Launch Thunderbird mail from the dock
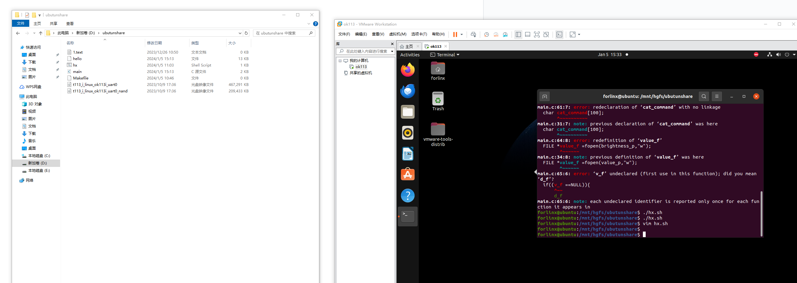The height and width of the screenshot is (283, 797). point(408,91)
